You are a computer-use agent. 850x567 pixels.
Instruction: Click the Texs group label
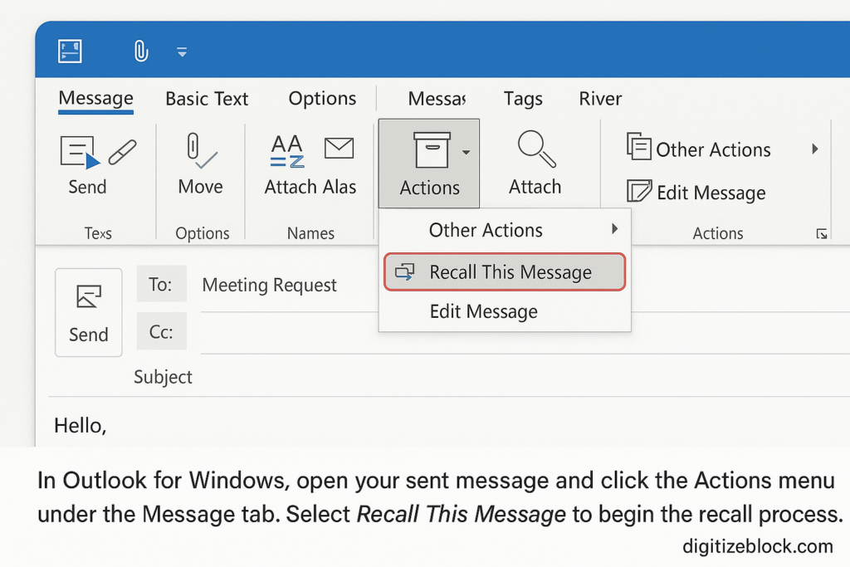tap(98, 233)
